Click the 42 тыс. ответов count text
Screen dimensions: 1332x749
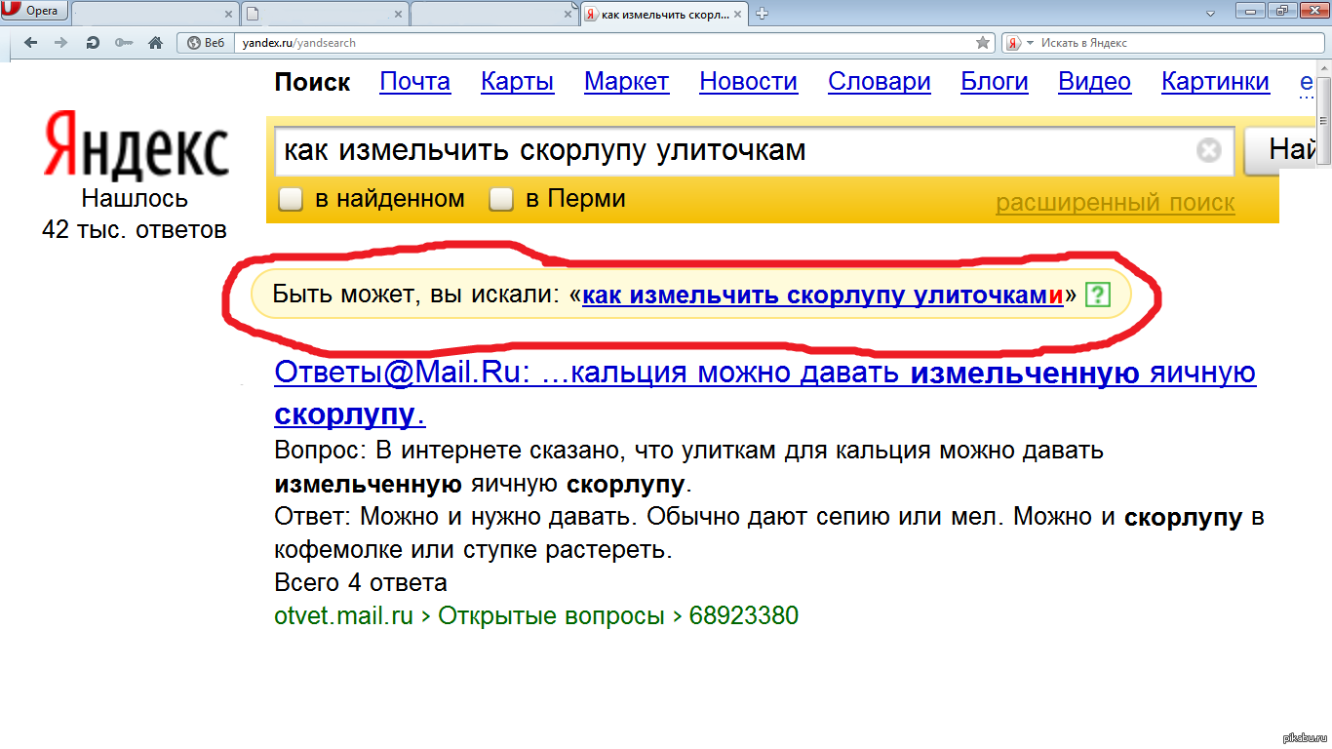click(x=135, y=230)
